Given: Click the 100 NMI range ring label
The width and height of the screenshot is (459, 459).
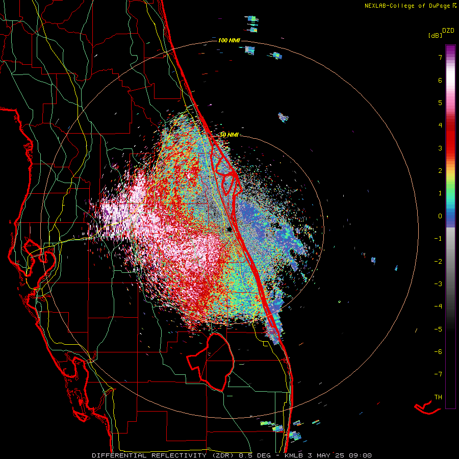Looking at the screenshot, I should click(229, 40).
